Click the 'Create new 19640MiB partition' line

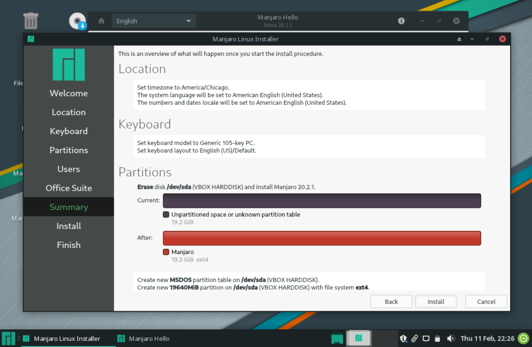(x=253, y=287)
